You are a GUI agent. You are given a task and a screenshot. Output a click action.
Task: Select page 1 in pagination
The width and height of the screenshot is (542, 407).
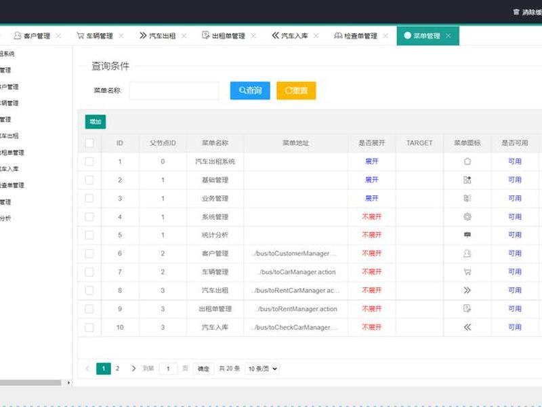104,368
